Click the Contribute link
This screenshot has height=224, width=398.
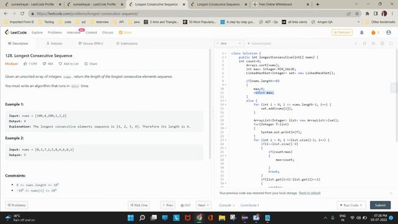[249, 205]
